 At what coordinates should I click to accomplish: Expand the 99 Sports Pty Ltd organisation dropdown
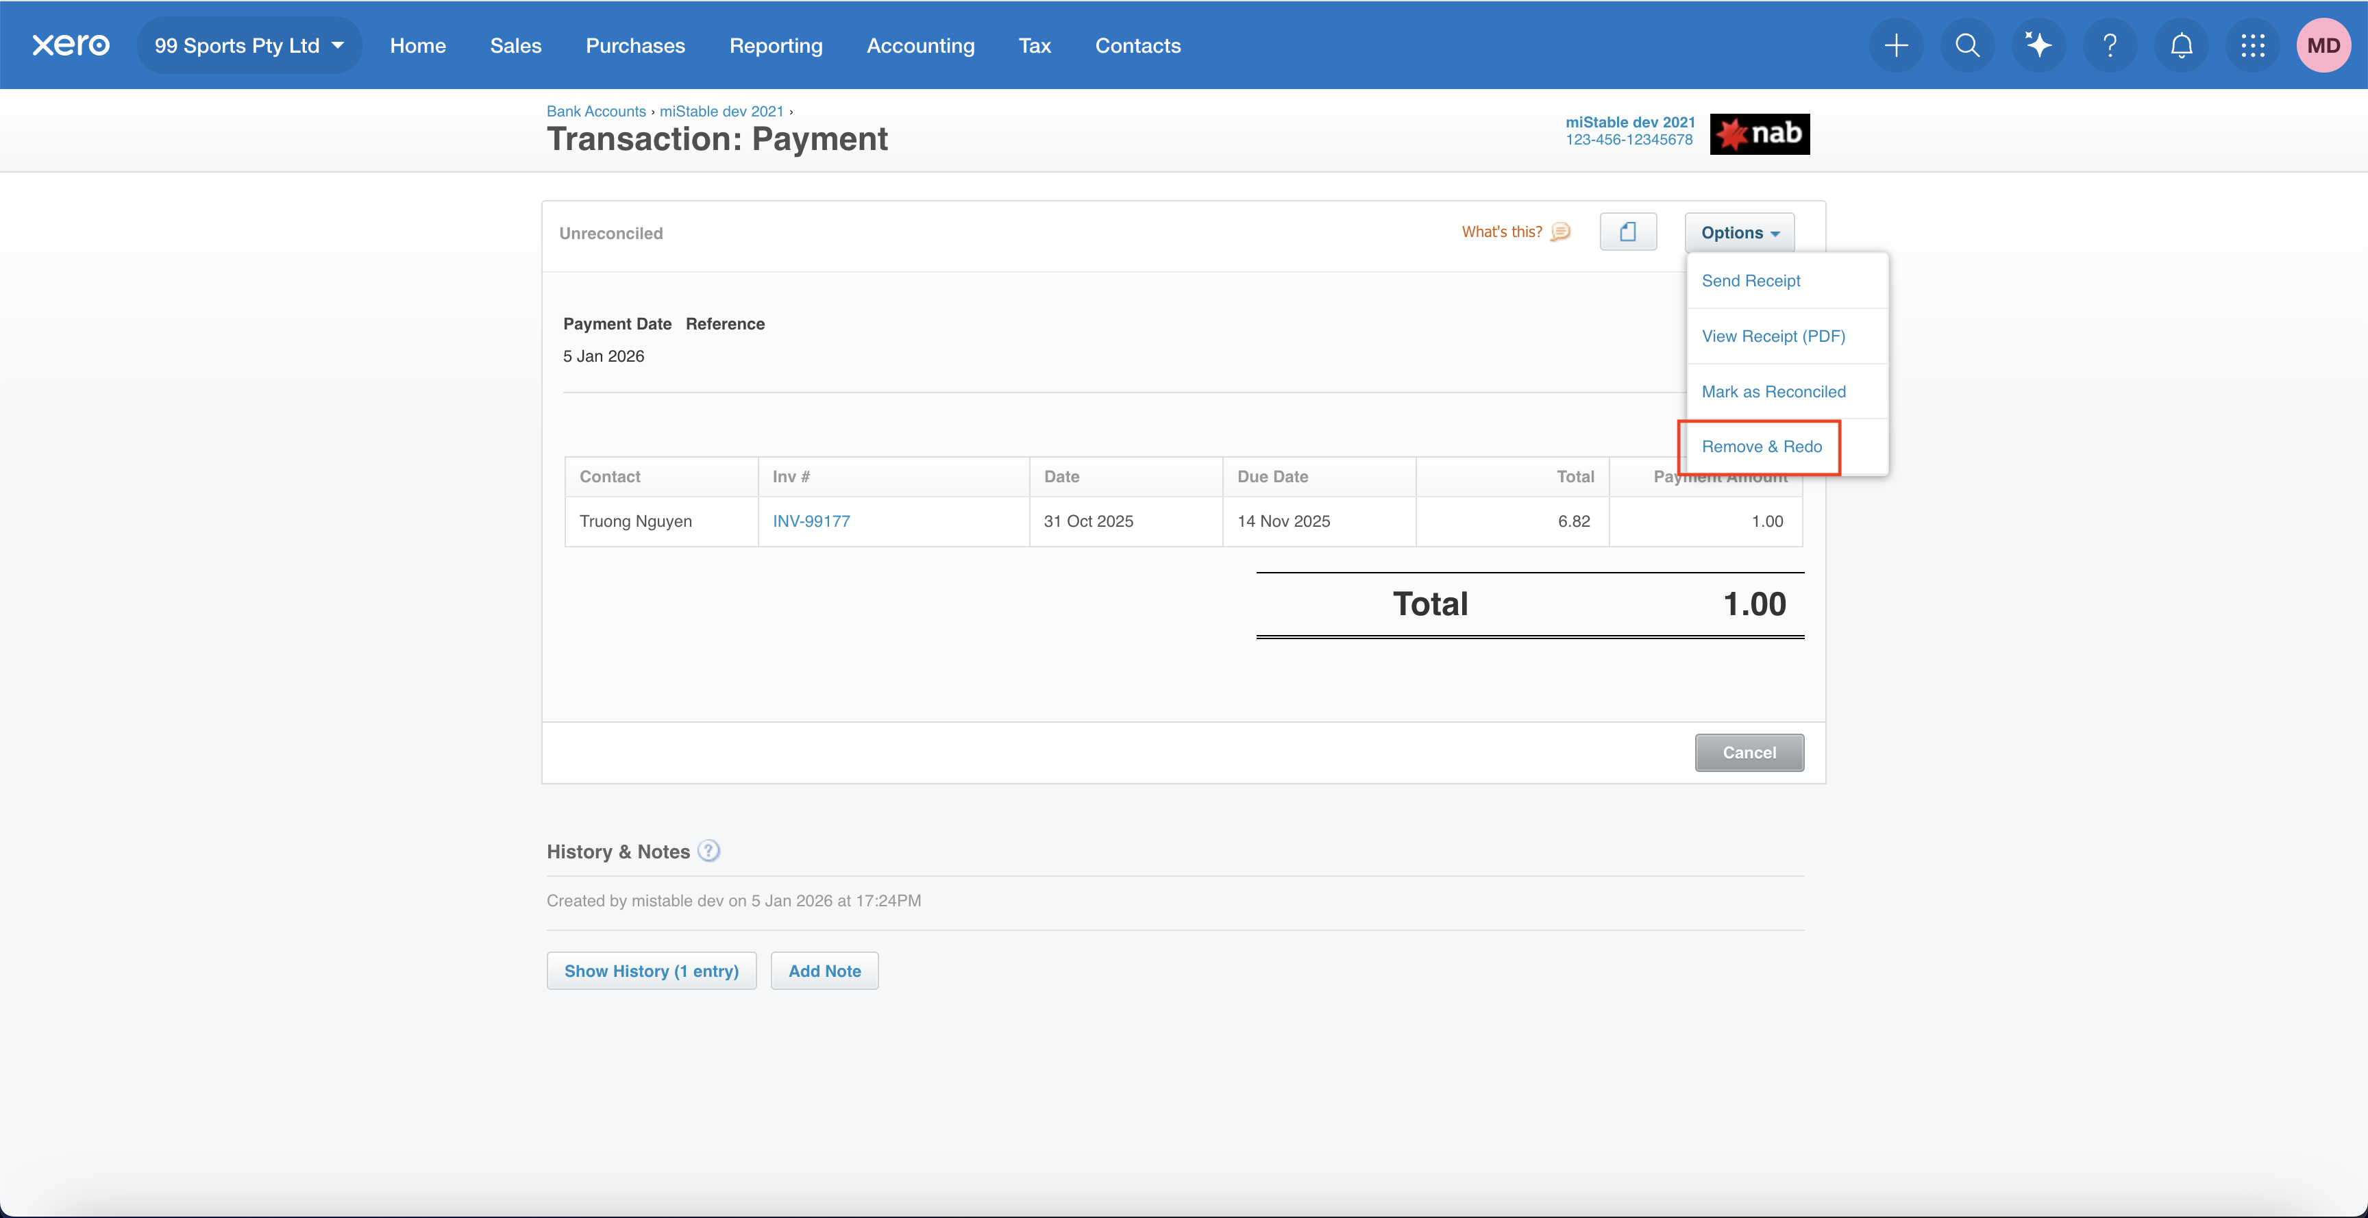coord(249,45)
